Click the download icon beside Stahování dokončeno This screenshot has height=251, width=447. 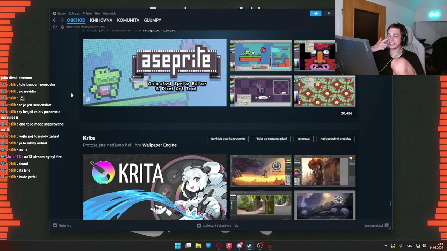[199, 226]
